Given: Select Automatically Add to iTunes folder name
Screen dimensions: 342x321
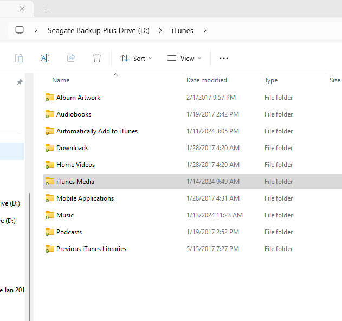Looking at the screenshot, I should [x=97, y=131].
